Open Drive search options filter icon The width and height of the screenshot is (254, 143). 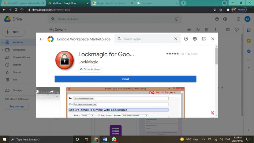click(x=176, y=19)
